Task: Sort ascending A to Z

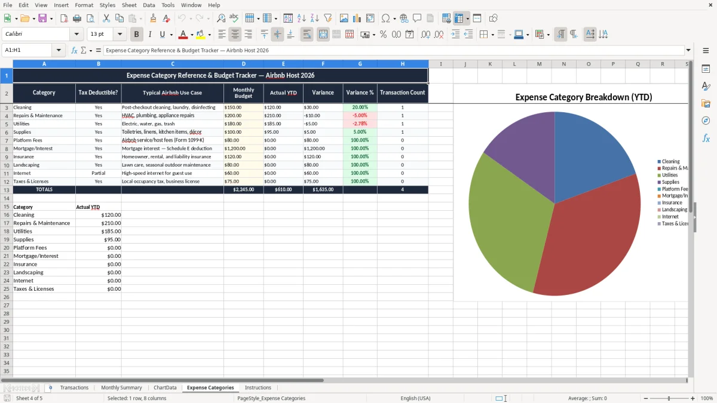Action: point(302,19)
